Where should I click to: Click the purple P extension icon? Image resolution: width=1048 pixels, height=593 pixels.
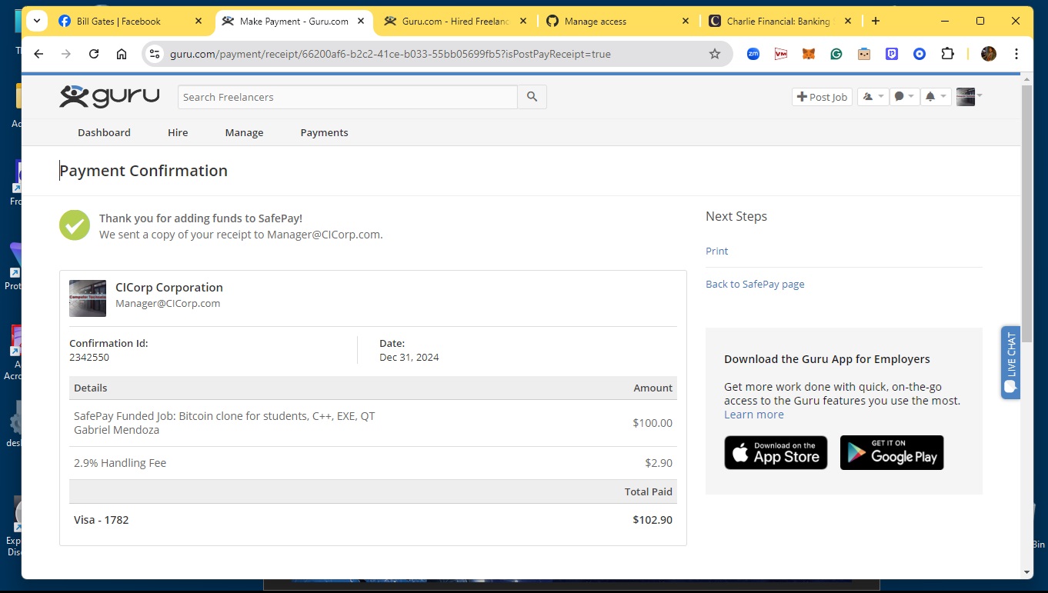(x=892, y=54)
